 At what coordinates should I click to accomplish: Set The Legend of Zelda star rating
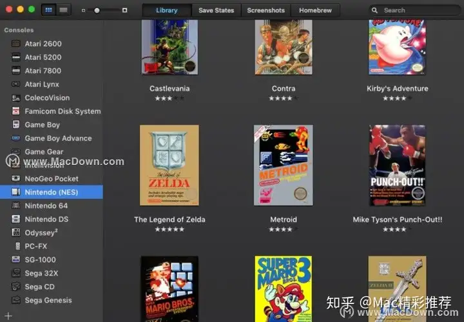[169, 229]
